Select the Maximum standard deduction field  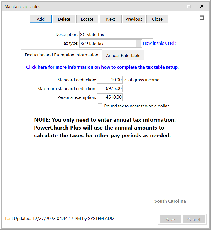[x=110, y=88]
